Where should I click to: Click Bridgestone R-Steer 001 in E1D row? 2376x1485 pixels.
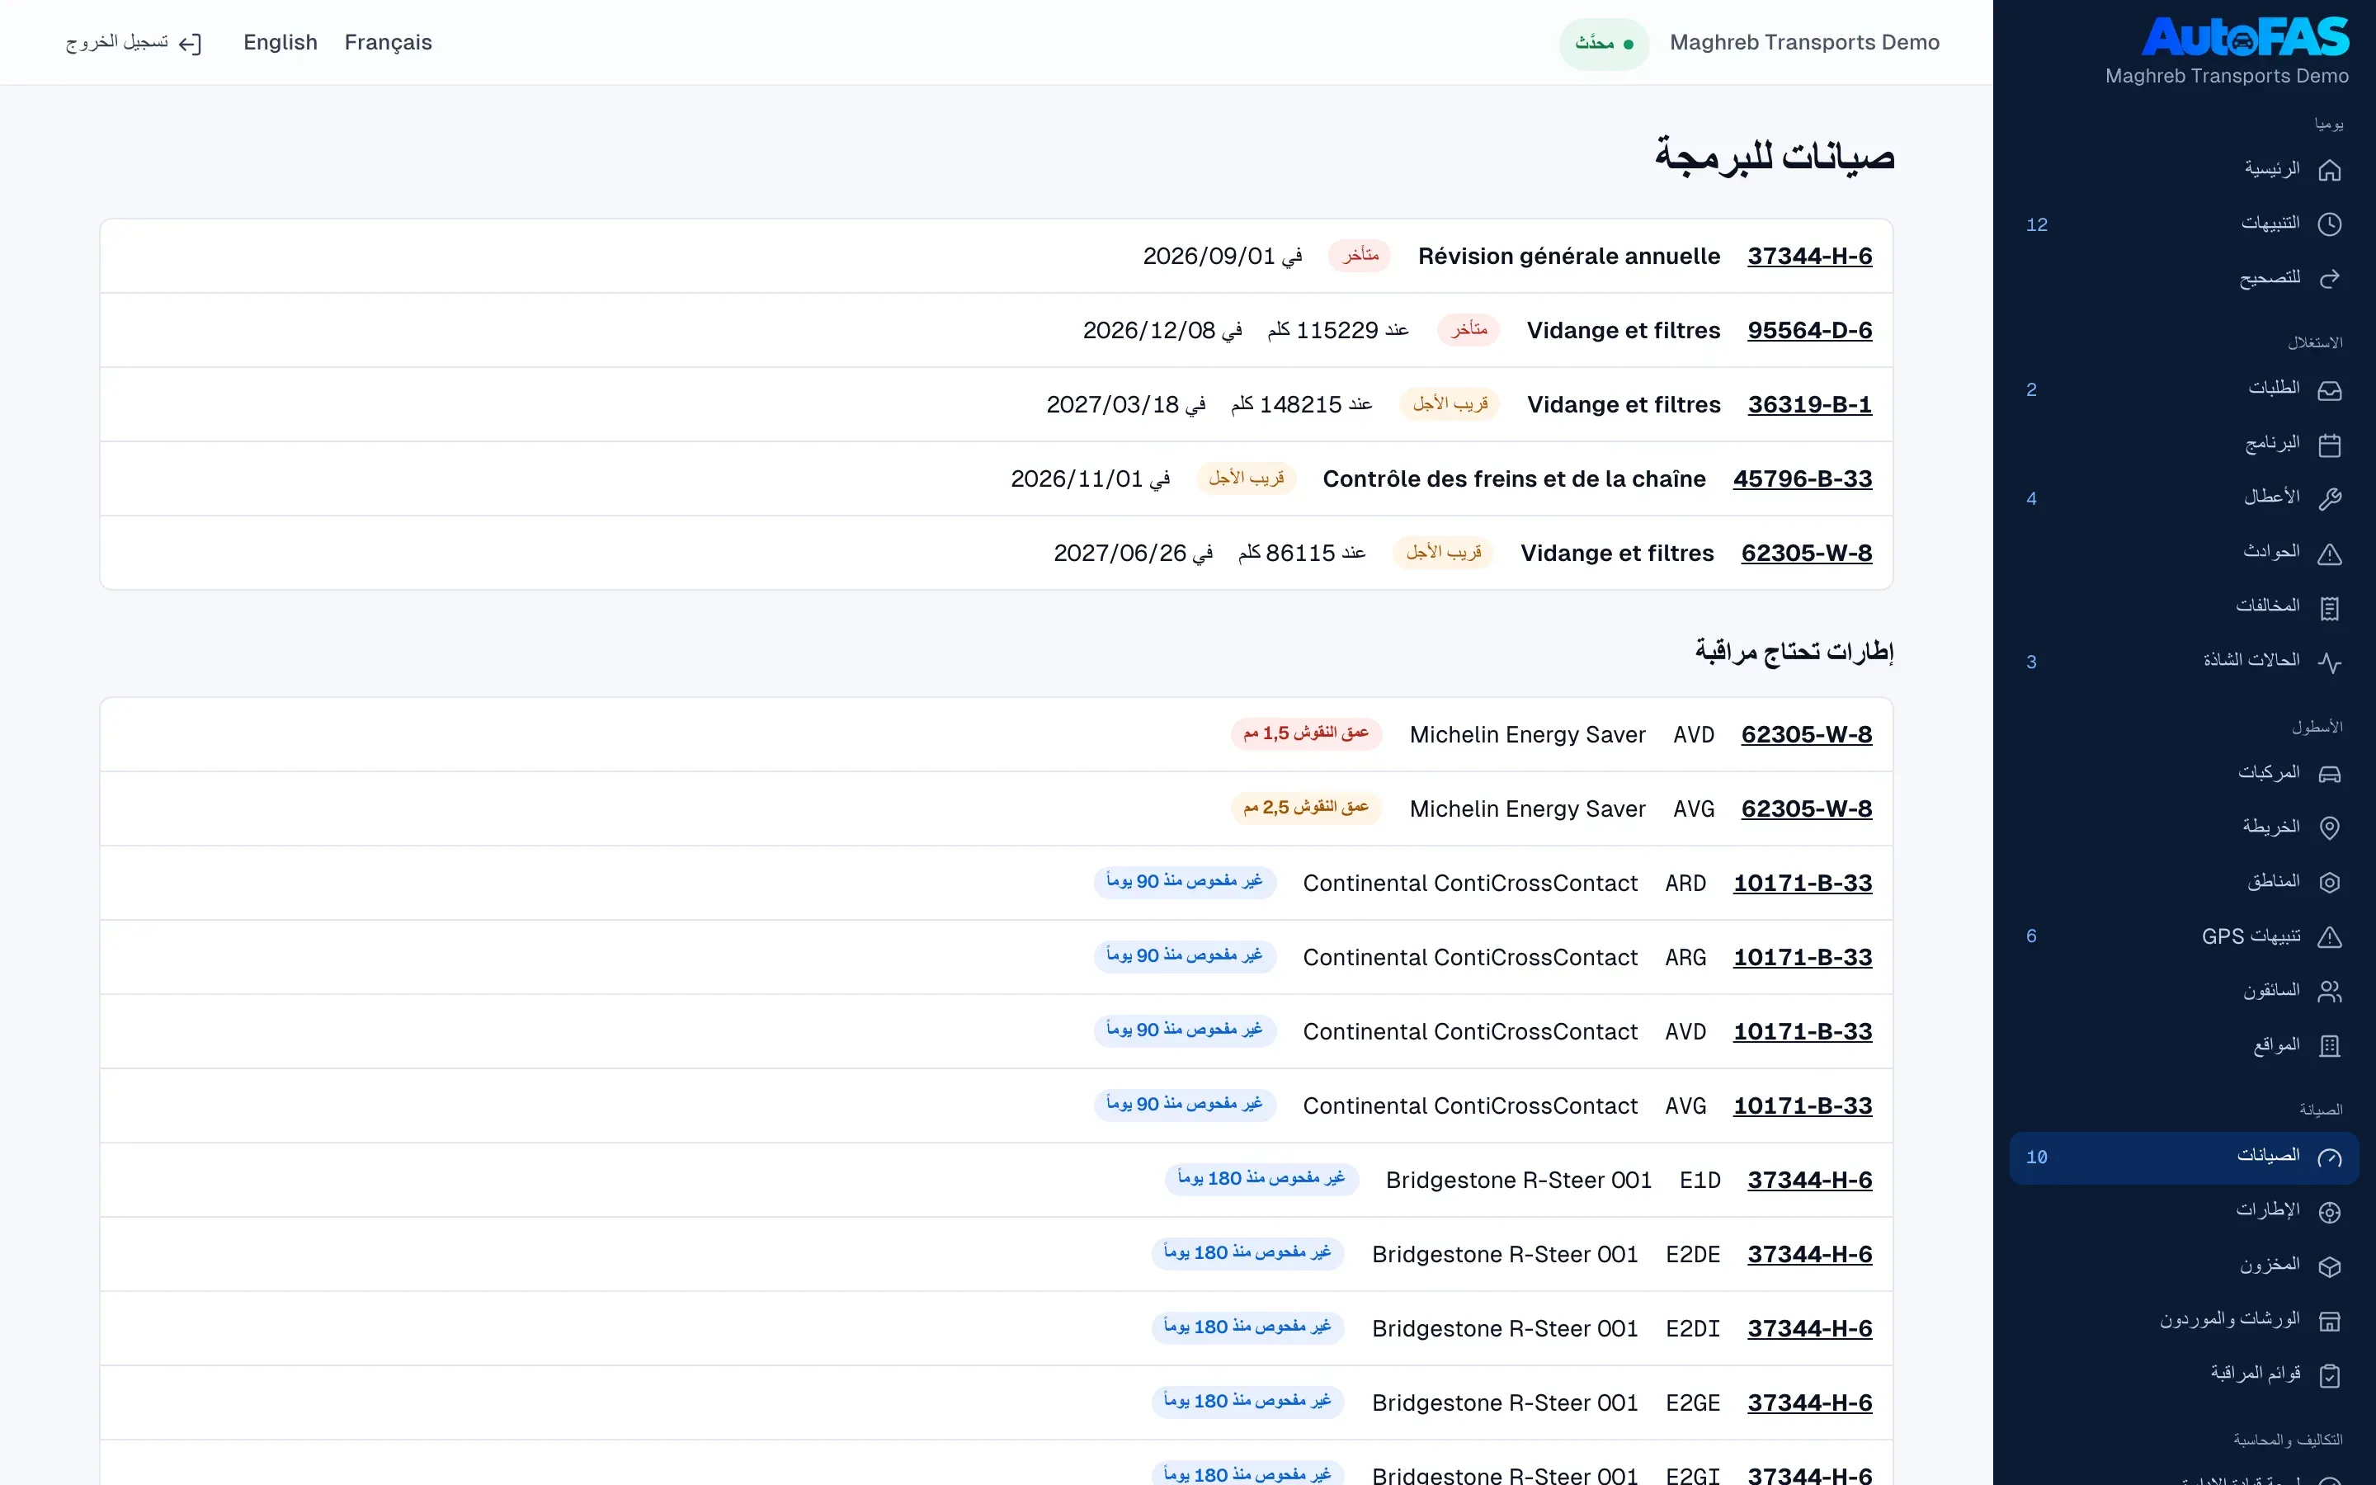tap(1519, 1181)
